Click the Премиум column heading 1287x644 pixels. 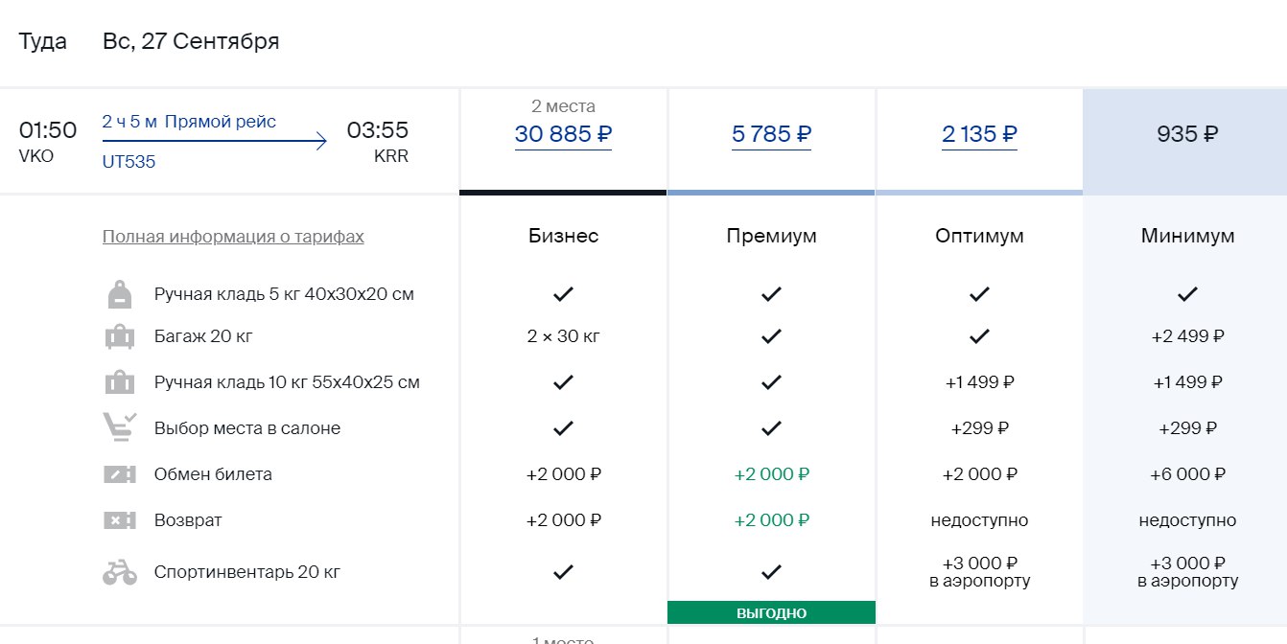point(771,236)
